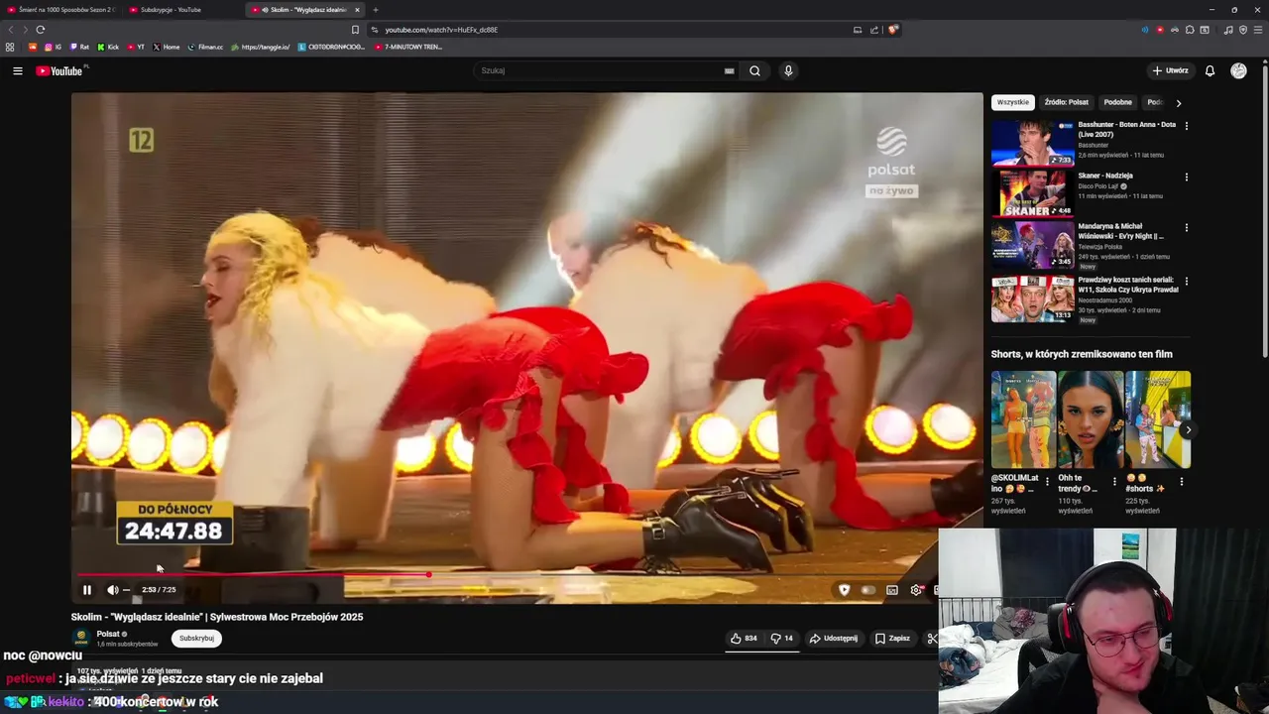Click the Subskrybuj subscribe button
The height and width of the screenshot is (714, 1269).
tap(196, 639)
